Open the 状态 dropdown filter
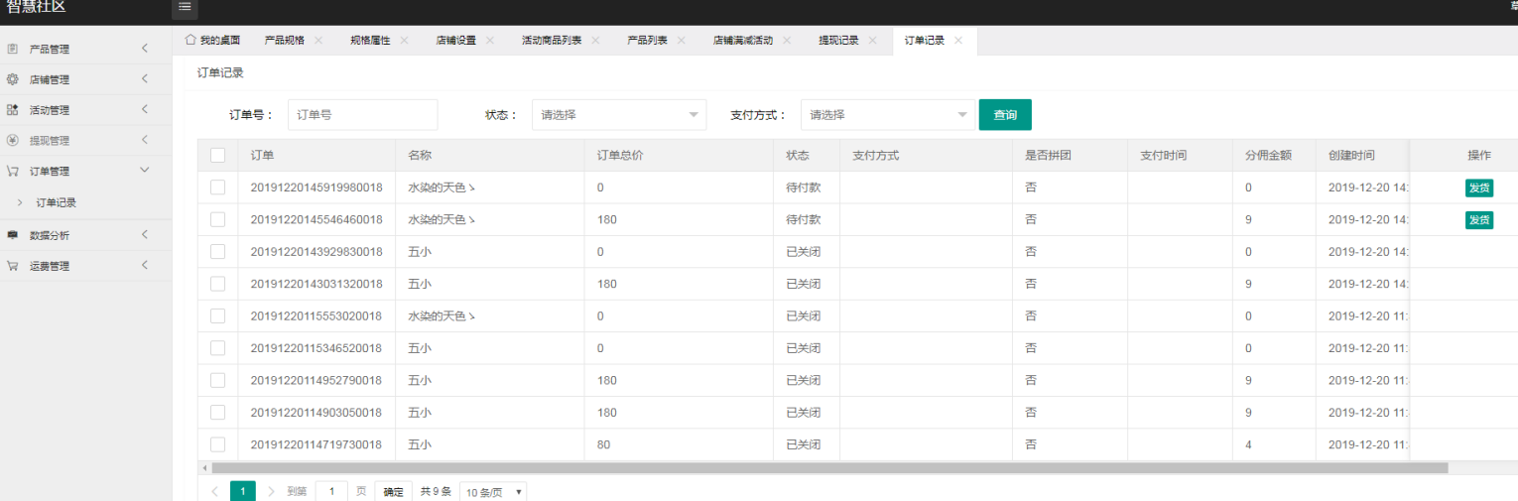1518x501 pixels. (618, 115)
